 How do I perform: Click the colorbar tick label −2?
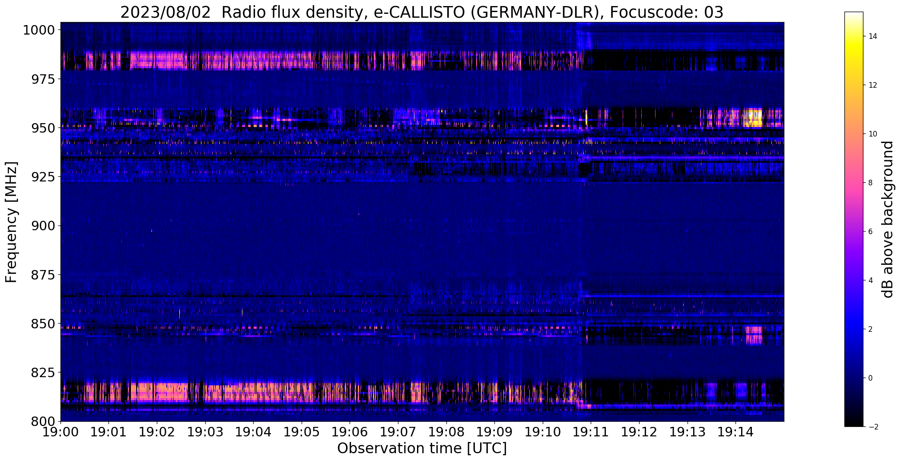pyautogui.click(x=873, y=427)
